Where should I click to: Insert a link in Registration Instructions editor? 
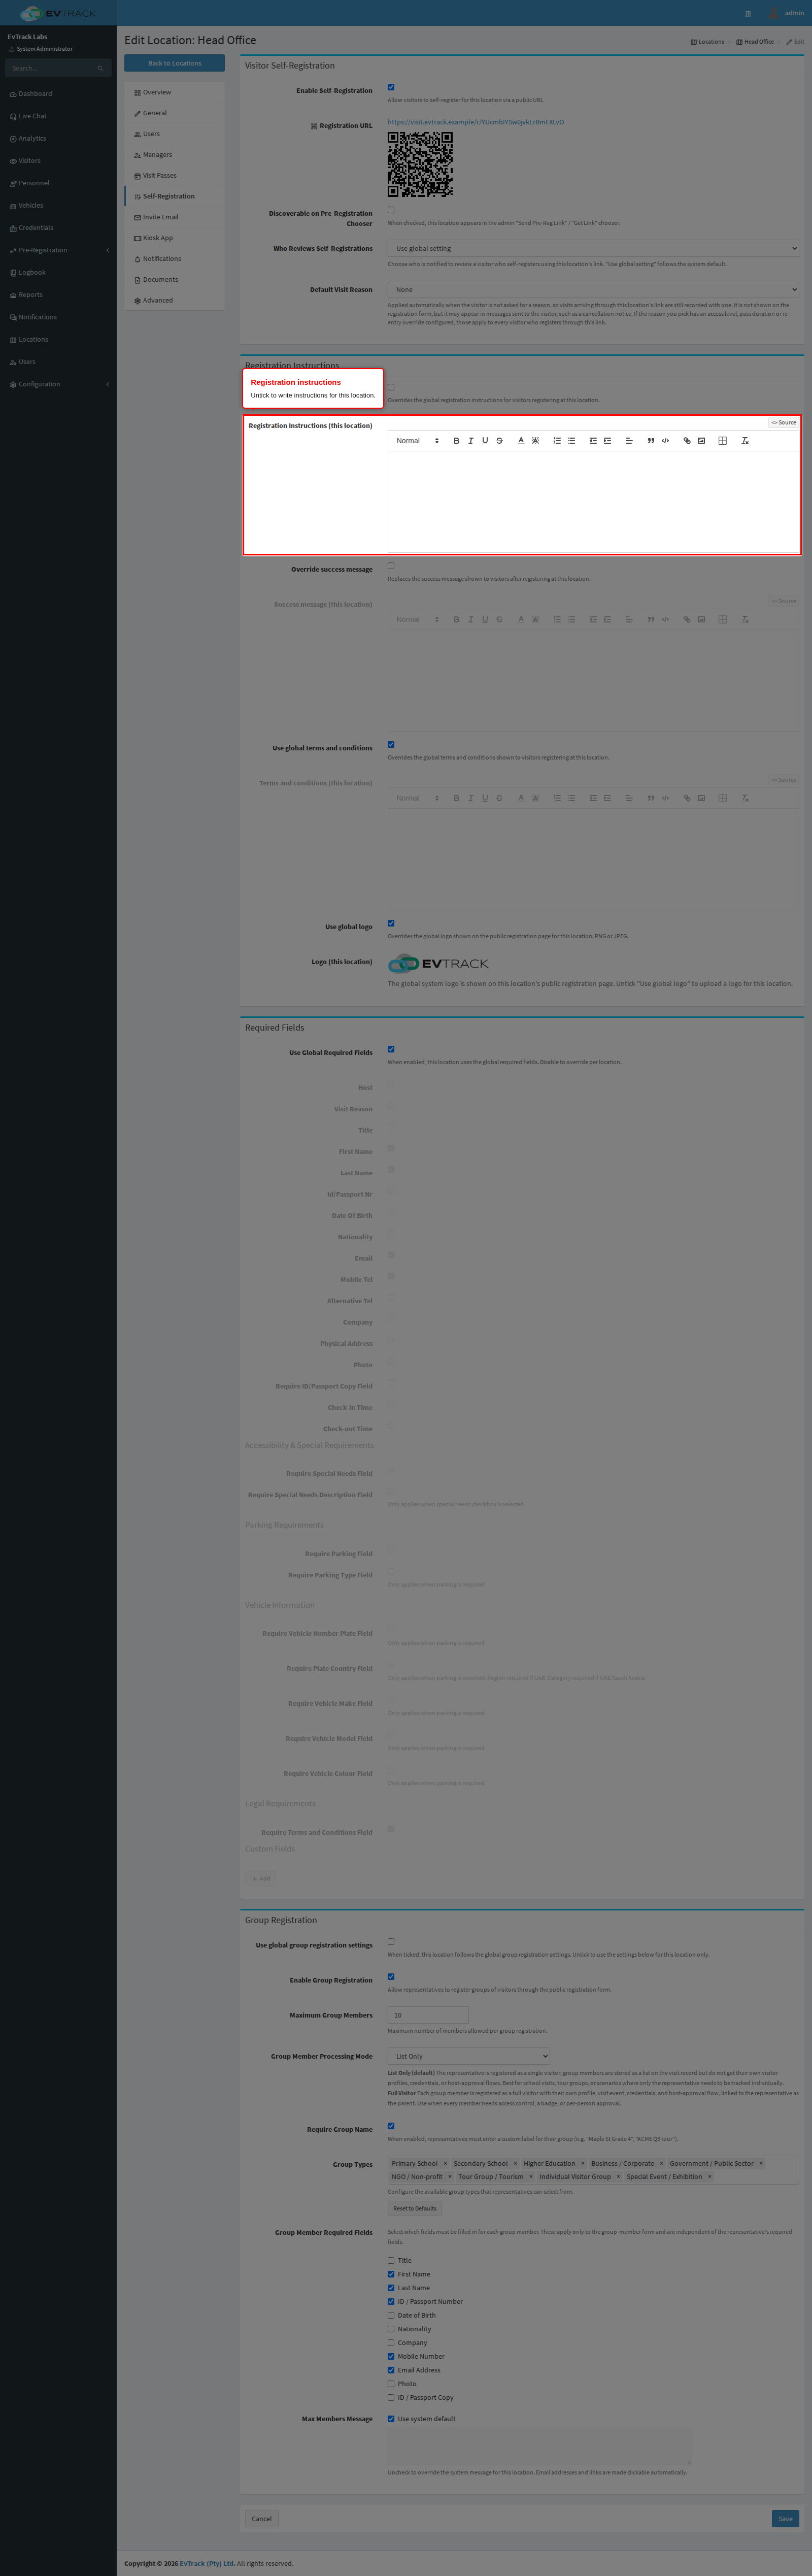(x=687, y=441)
